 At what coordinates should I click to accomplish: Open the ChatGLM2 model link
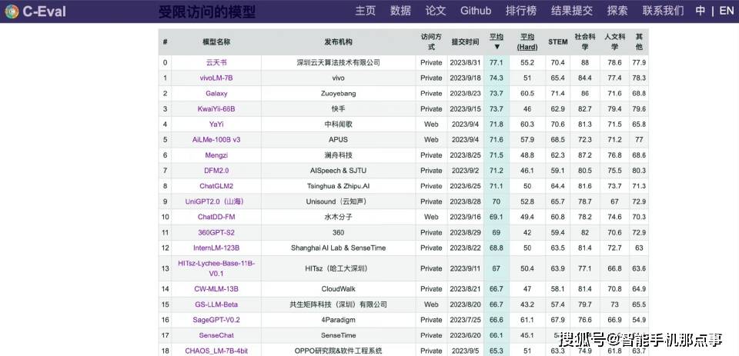pyautogui.click(x=216, y=187)
